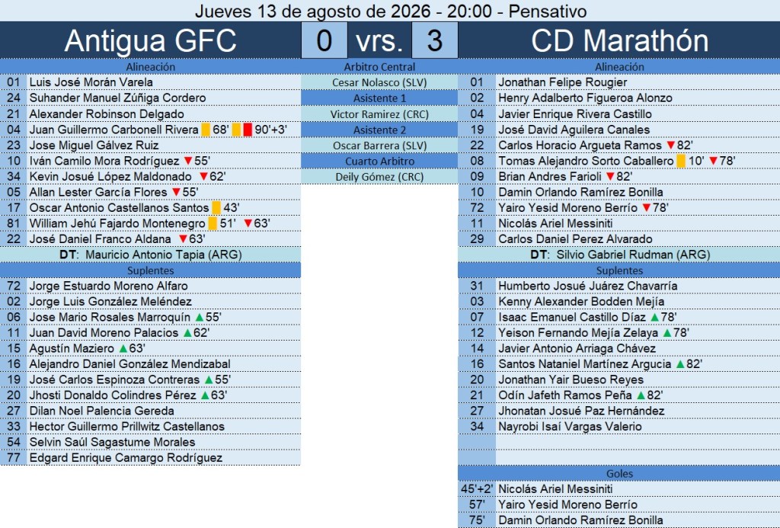Viewport: 780px width, 528px height.
Task: Select CD Marathón score box showing 3
Action: point(435,40)
